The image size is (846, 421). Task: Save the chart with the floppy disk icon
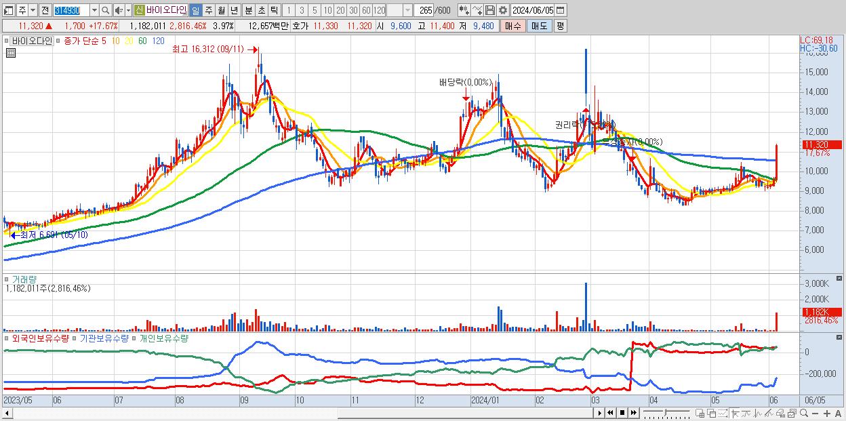489,10
